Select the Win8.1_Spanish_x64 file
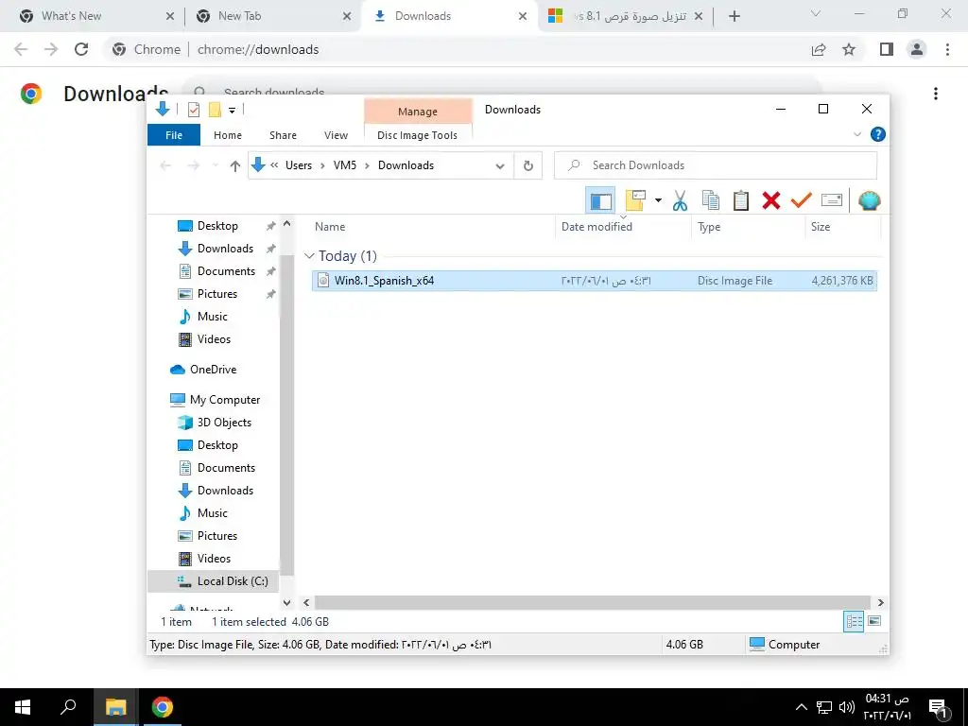 tap(594, 280)
